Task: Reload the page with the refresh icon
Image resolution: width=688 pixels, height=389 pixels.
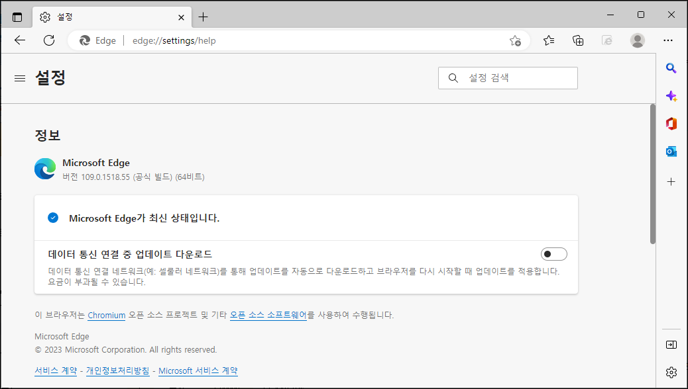Action: [49, 41]
